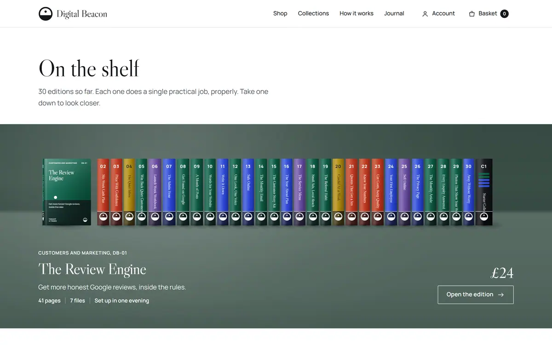The width and height of the screenshot is (552, 345).
Task: Choose spine 17 The Service Menu
Action: tap(299, 192)
